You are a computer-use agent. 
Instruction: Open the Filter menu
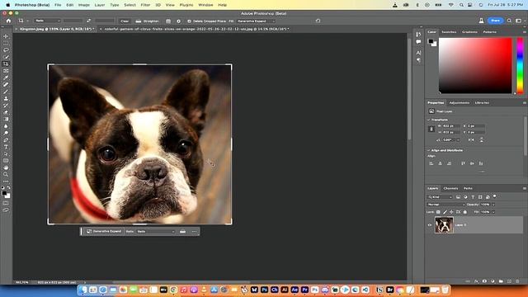(145, 5)
